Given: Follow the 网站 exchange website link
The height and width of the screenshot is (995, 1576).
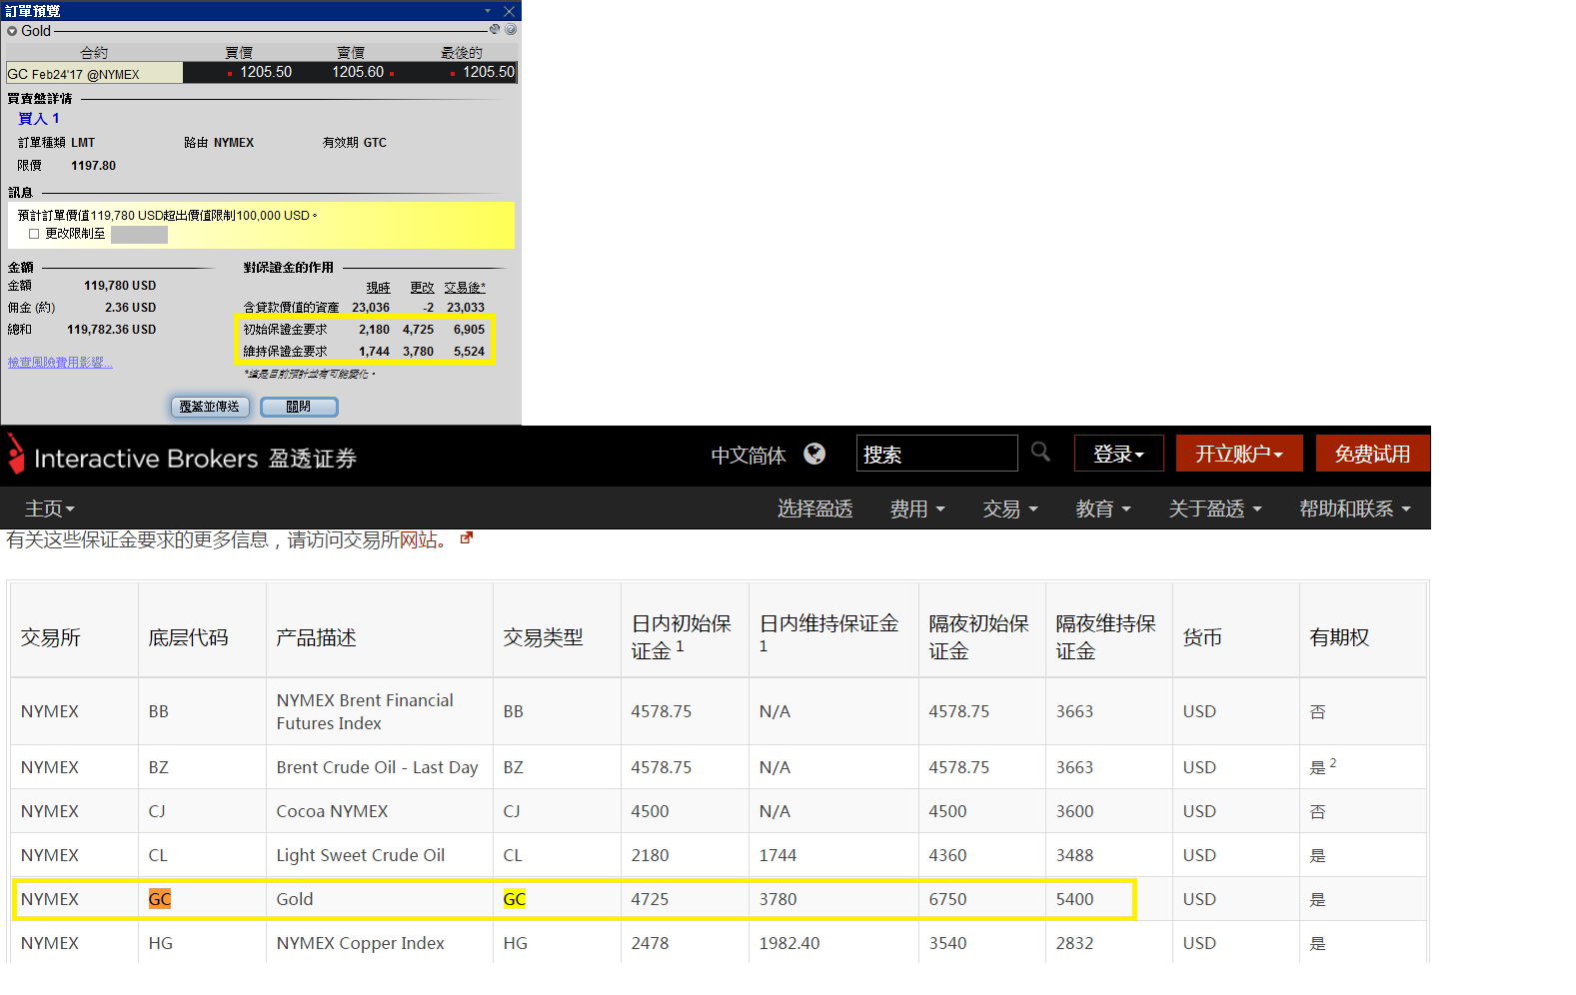Looking at the screenshot, I should (x=419, y=539).
